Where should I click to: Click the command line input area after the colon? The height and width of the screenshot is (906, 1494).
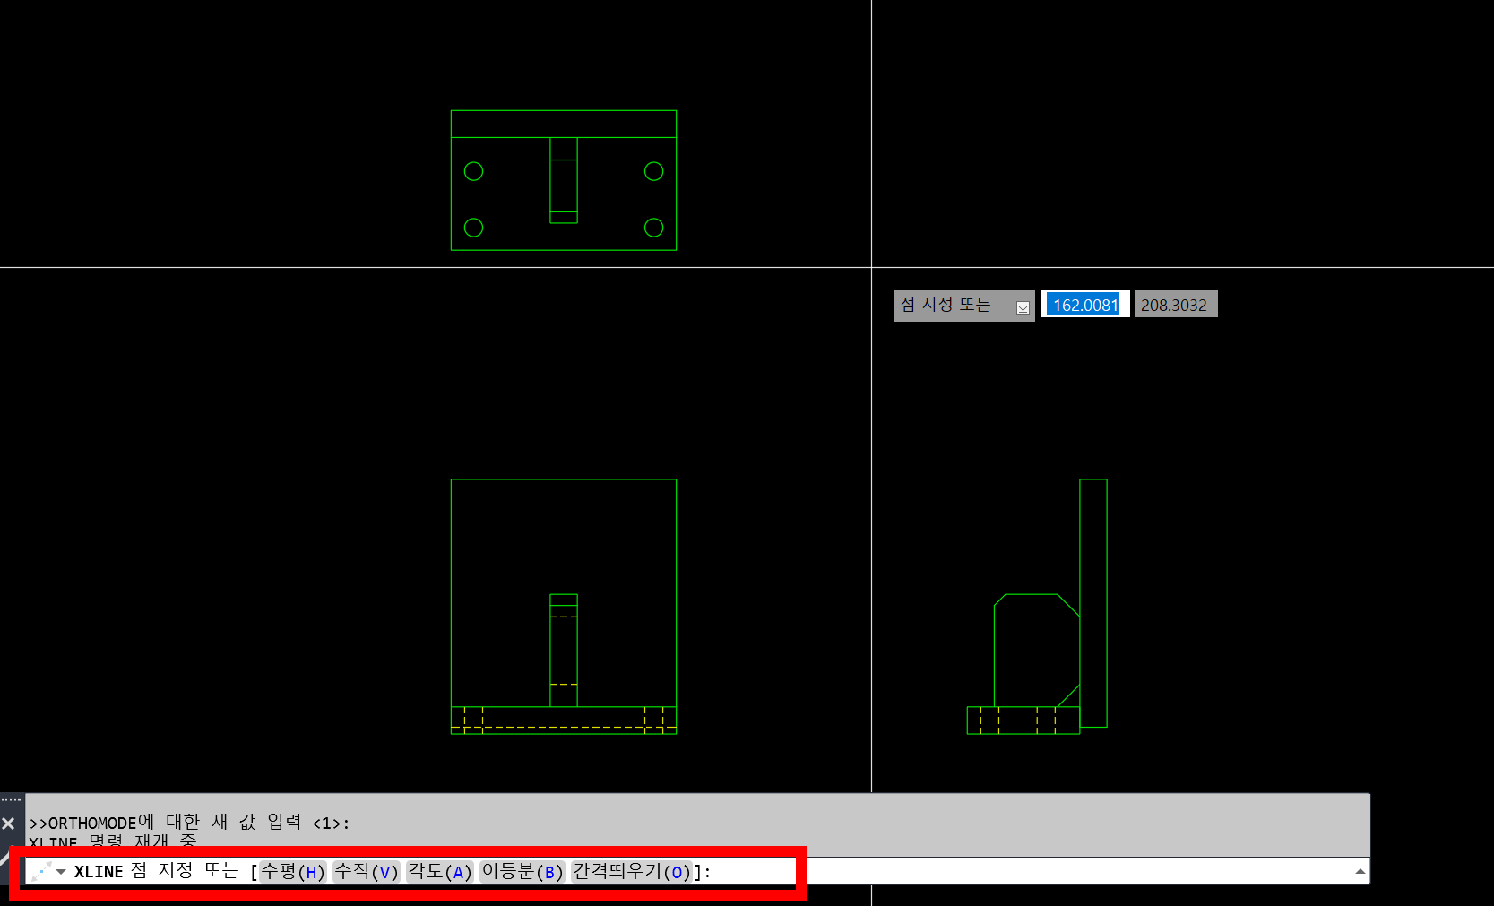tap(1031, 871)
